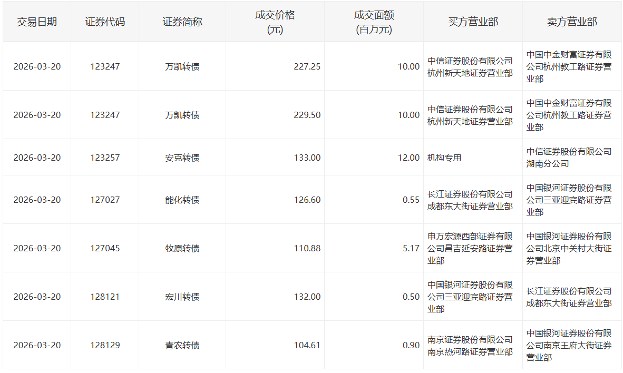Click the 能化转债 security name
The image size is (623, 373).
click(x=182, y=200)
